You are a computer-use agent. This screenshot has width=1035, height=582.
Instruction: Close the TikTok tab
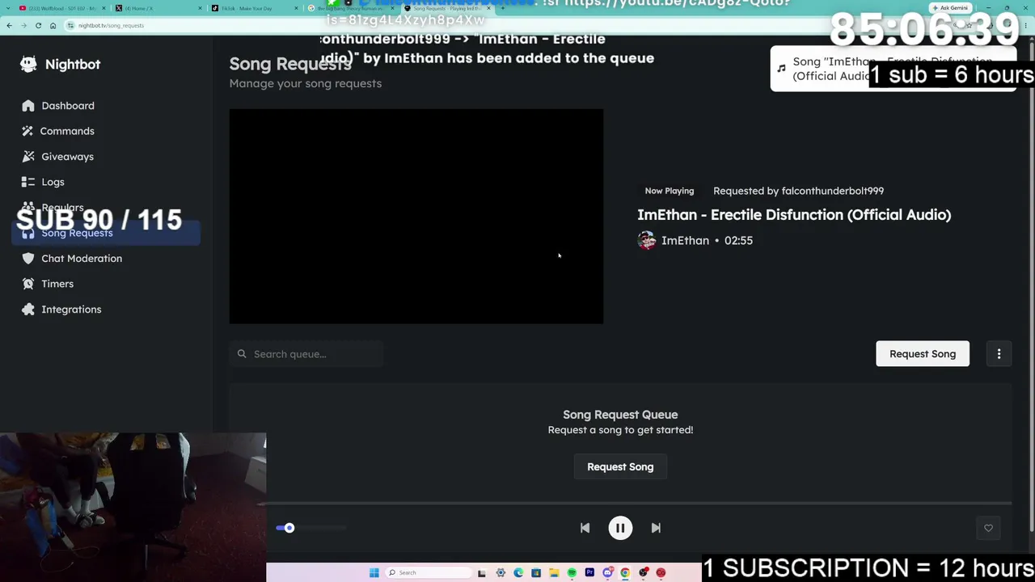(295, 8)
